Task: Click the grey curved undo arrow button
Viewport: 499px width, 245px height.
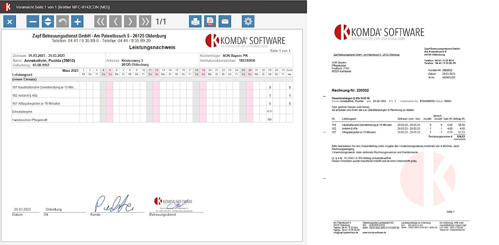Action: [x=62, y=21]
